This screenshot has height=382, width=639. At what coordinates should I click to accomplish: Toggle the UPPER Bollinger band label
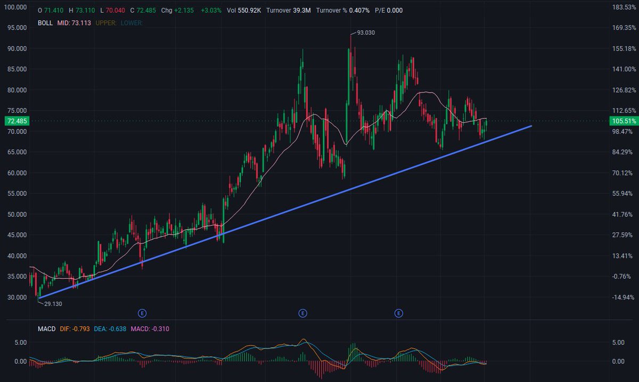[105, 23]
